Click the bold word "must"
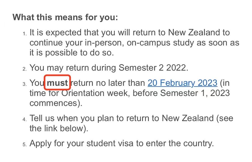This screenshot has height=162, width=252. pyautogui.click(x=57, y=83)
